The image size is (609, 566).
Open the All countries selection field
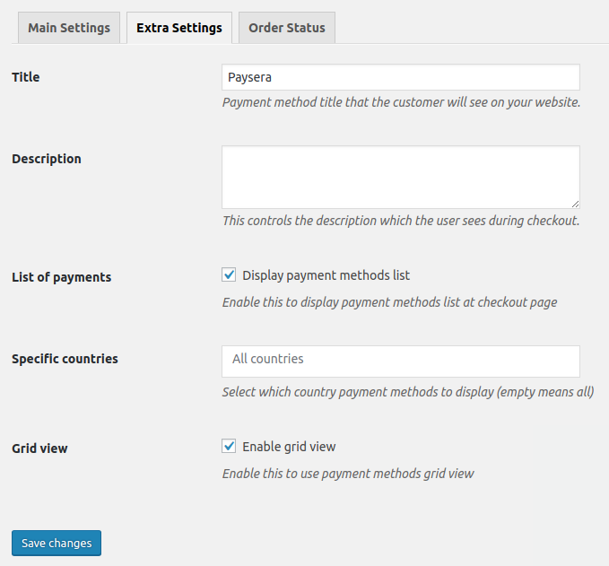click(x=400, y=360)
